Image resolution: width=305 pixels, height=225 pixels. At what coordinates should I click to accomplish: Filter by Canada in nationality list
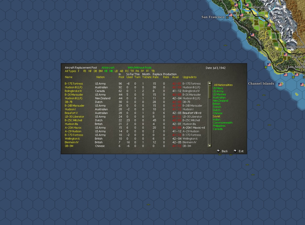[218, 129]
